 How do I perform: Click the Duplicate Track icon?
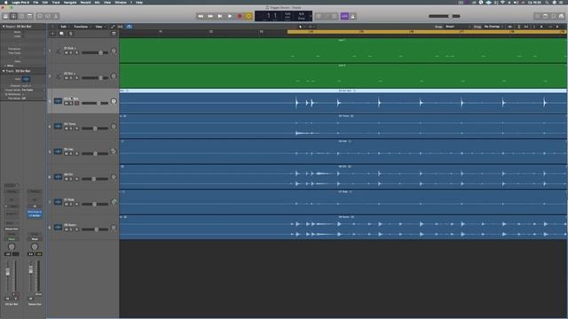click(x=61, y=34)
